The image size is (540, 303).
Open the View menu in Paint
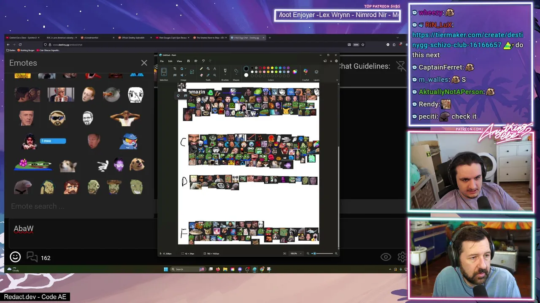pos(179,61)
